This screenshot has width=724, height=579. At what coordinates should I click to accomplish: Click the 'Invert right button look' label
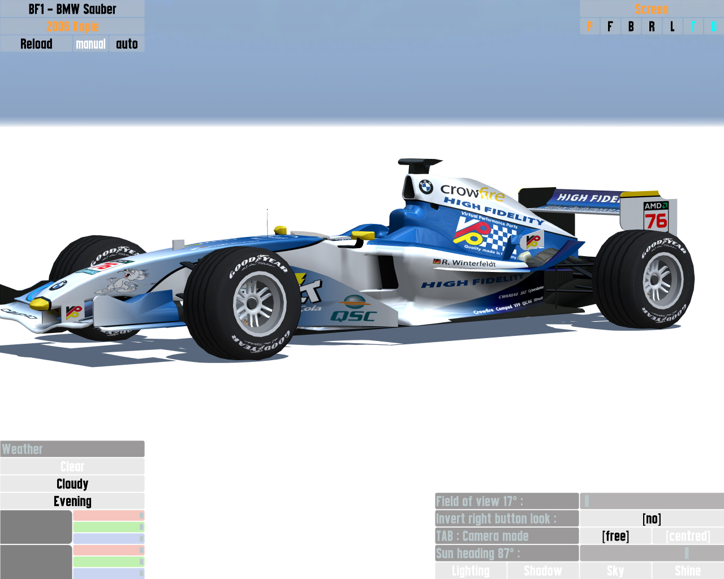[507, 518]
